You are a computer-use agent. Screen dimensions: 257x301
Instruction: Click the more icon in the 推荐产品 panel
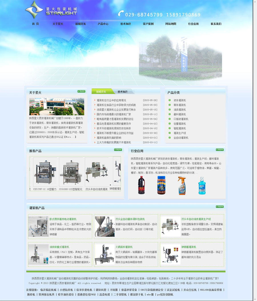tap(118, 150)
